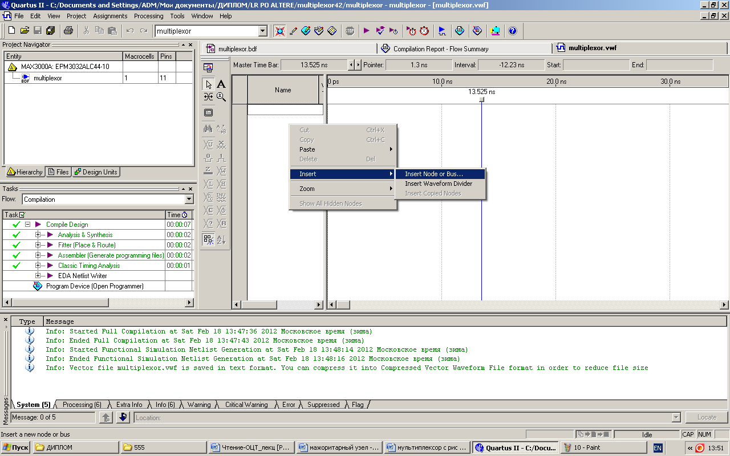This screenshot has width=730, height=456.
Task: Open the Critical Warning messages tab
Action: [246, 405]
